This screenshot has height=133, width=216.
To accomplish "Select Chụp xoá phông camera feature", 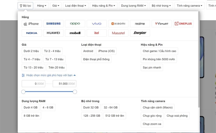I will point(177,116).
